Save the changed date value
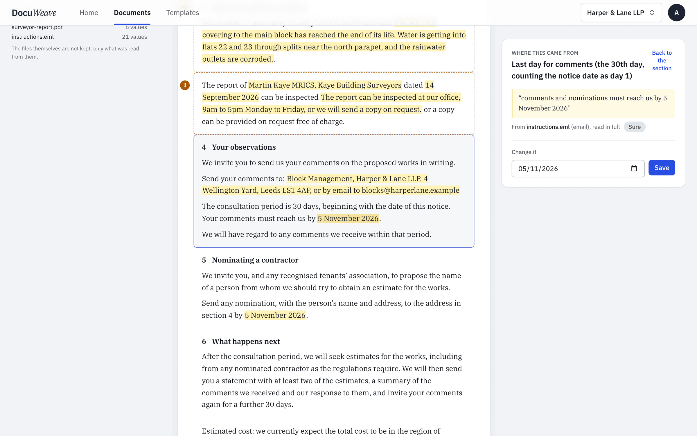Screen dimensions: 697x436 coord(662,168)
